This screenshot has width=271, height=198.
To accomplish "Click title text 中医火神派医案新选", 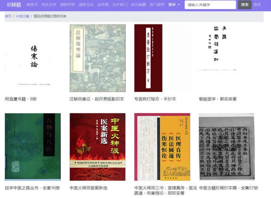I will click(88, 188).
